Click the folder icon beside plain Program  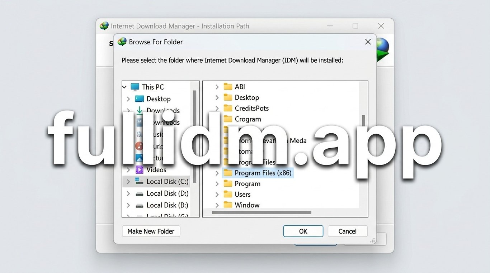click(x=228, y=184)
